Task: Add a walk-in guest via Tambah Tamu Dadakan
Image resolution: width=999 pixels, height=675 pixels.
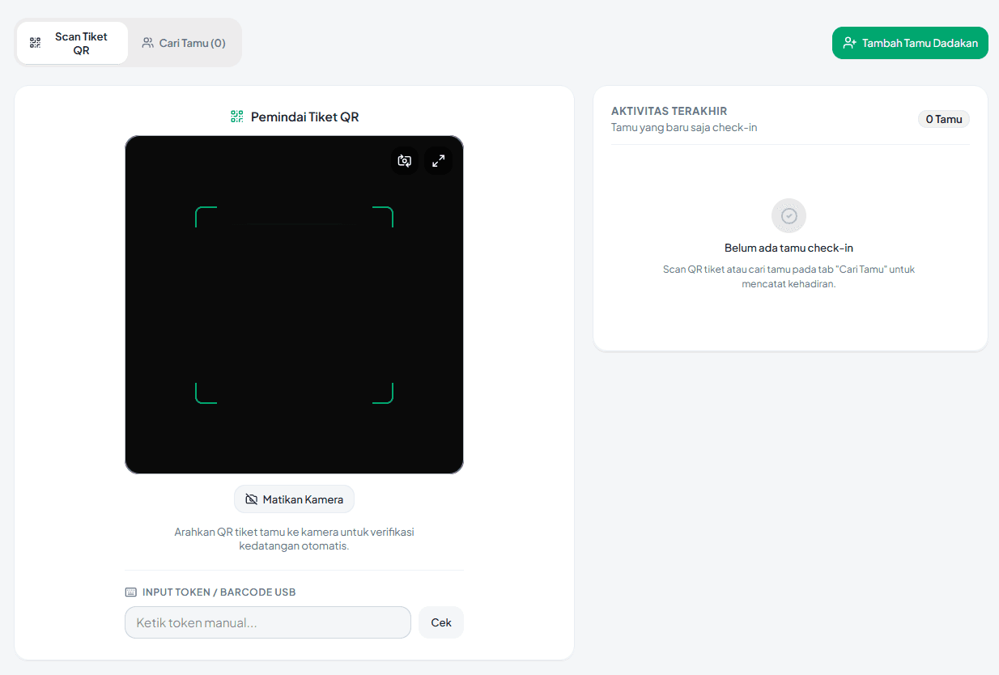Action: 910,43
